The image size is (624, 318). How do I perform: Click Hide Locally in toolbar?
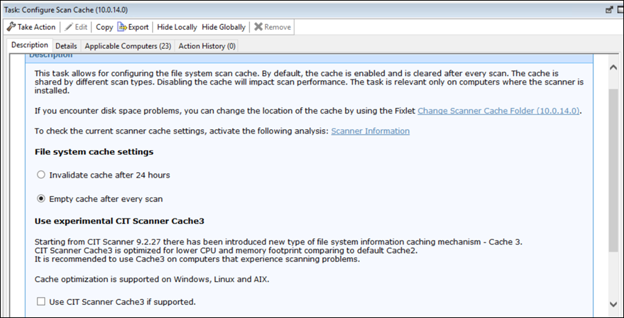click(x=176, y=27)
